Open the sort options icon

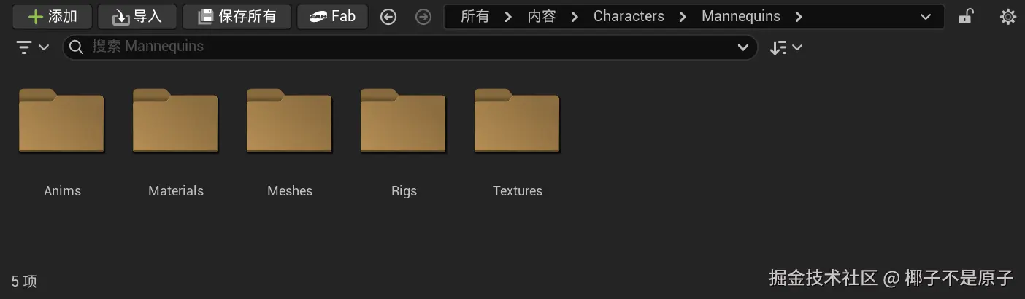click(x=786, y=47)
